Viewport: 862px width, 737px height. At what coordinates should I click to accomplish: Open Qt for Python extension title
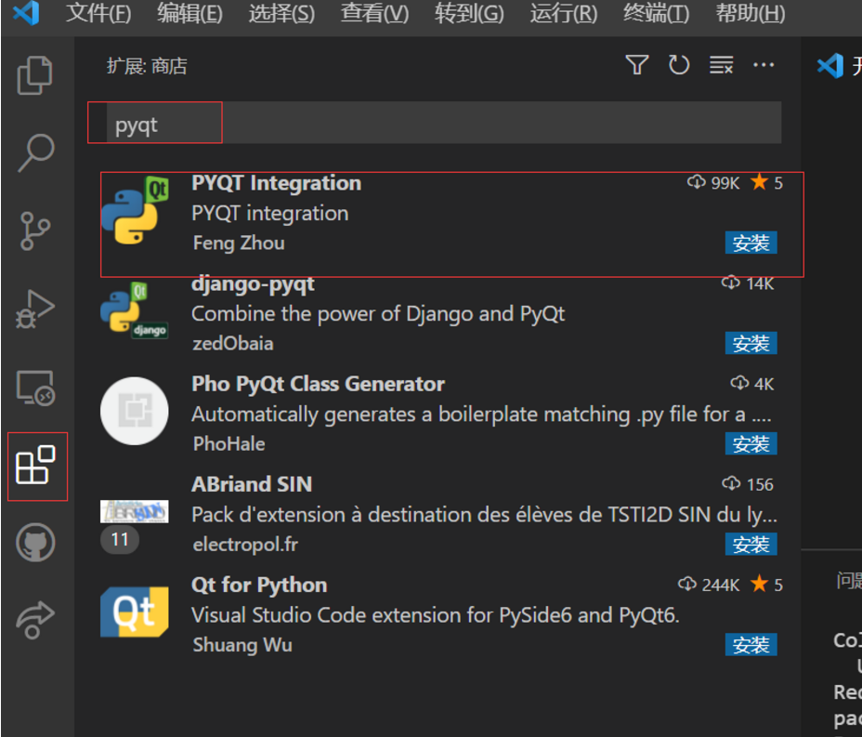[259, 585]
